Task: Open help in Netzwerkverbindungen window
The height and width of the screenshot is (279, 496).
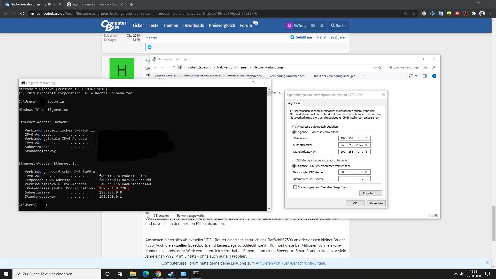Action: (x=434, y=76)
